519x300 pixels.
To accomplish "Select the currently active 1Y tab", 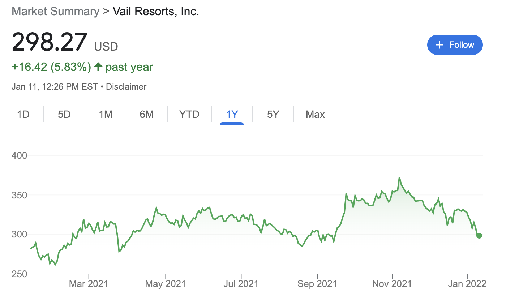I will point(232,114).
